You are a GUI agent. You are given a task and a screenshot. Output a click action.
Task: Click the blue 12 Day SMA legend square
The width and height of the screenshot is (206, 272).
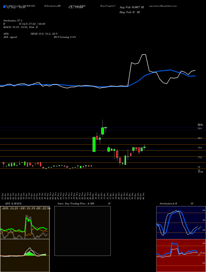pyautogui.click(x=4, y=7)
